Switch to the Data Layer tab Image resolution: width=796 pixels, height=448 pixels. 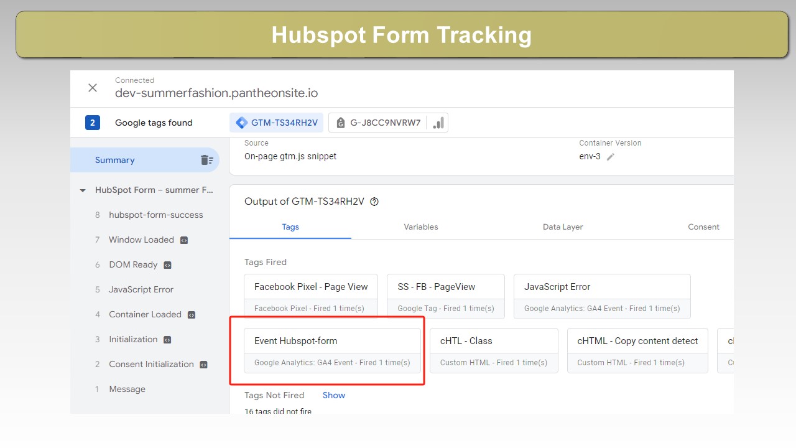(563, 227)
